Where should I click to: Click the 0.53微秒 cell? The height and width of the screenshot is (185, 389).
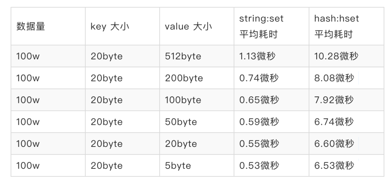point(259,166)
